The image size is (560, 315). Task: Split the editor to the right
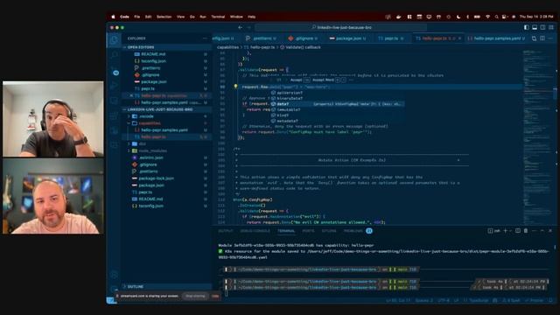coord(542,38)
